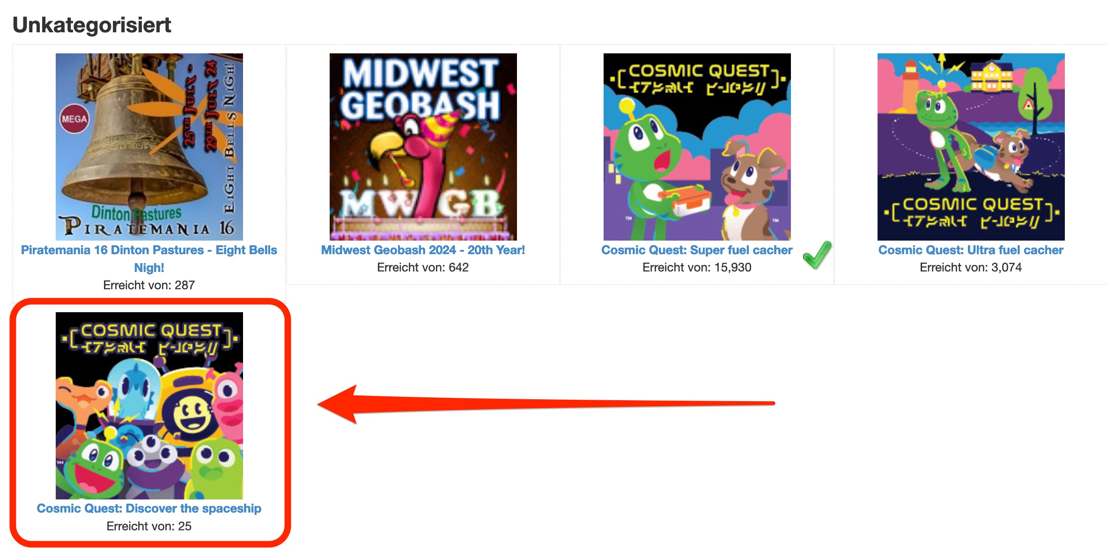Click the green checkmark beside Super fuel cacher
This screenshot has height=557, width=1107.
(817, 255)
